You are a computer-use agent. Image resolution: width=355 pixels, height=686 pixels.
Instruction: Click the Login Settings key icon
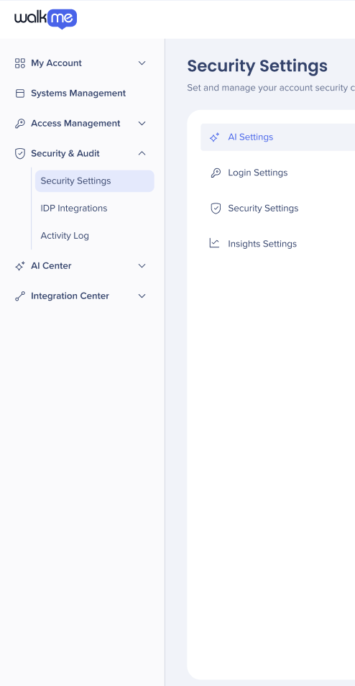point(216,173)
